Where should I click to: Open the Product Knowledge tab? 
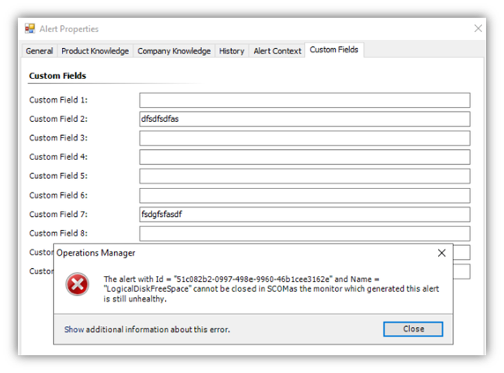tap(95, 51)
